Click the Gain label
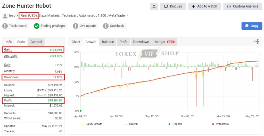 tap(8, 50)
